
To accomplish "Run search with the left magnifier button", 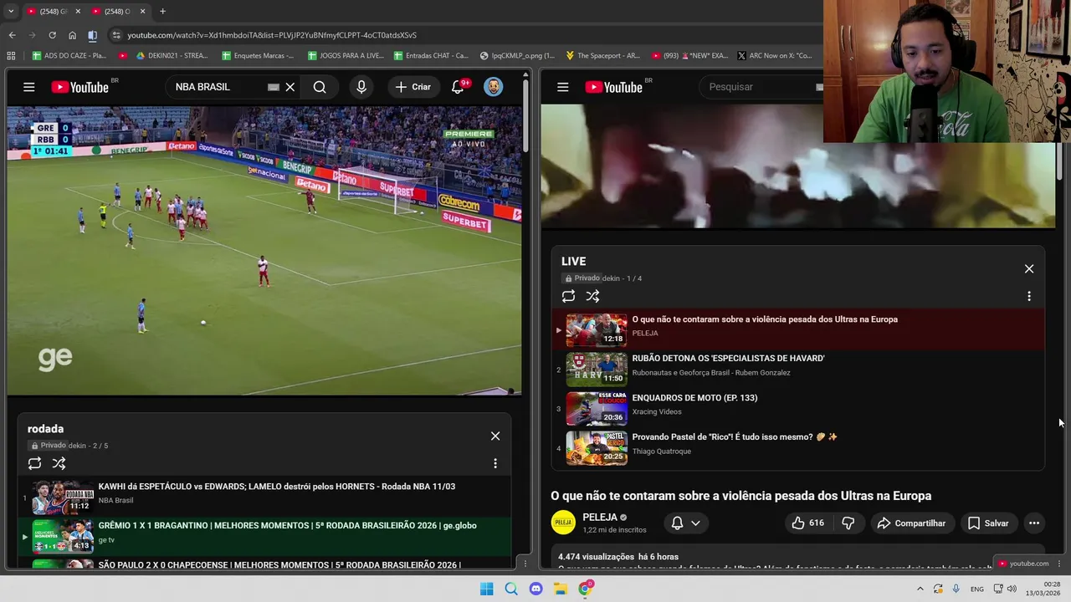I will [x=320, y=87].
